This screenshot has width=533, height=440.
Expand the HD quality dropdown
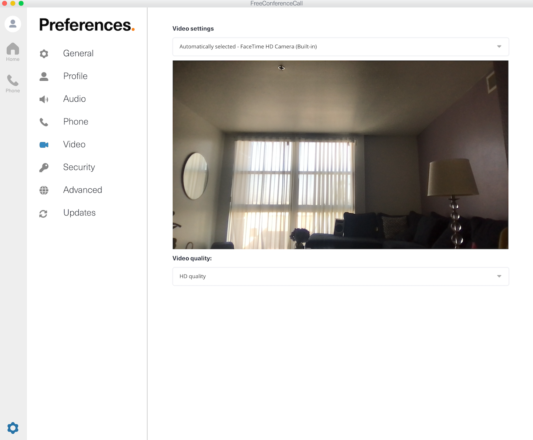[x=341, y=276]
